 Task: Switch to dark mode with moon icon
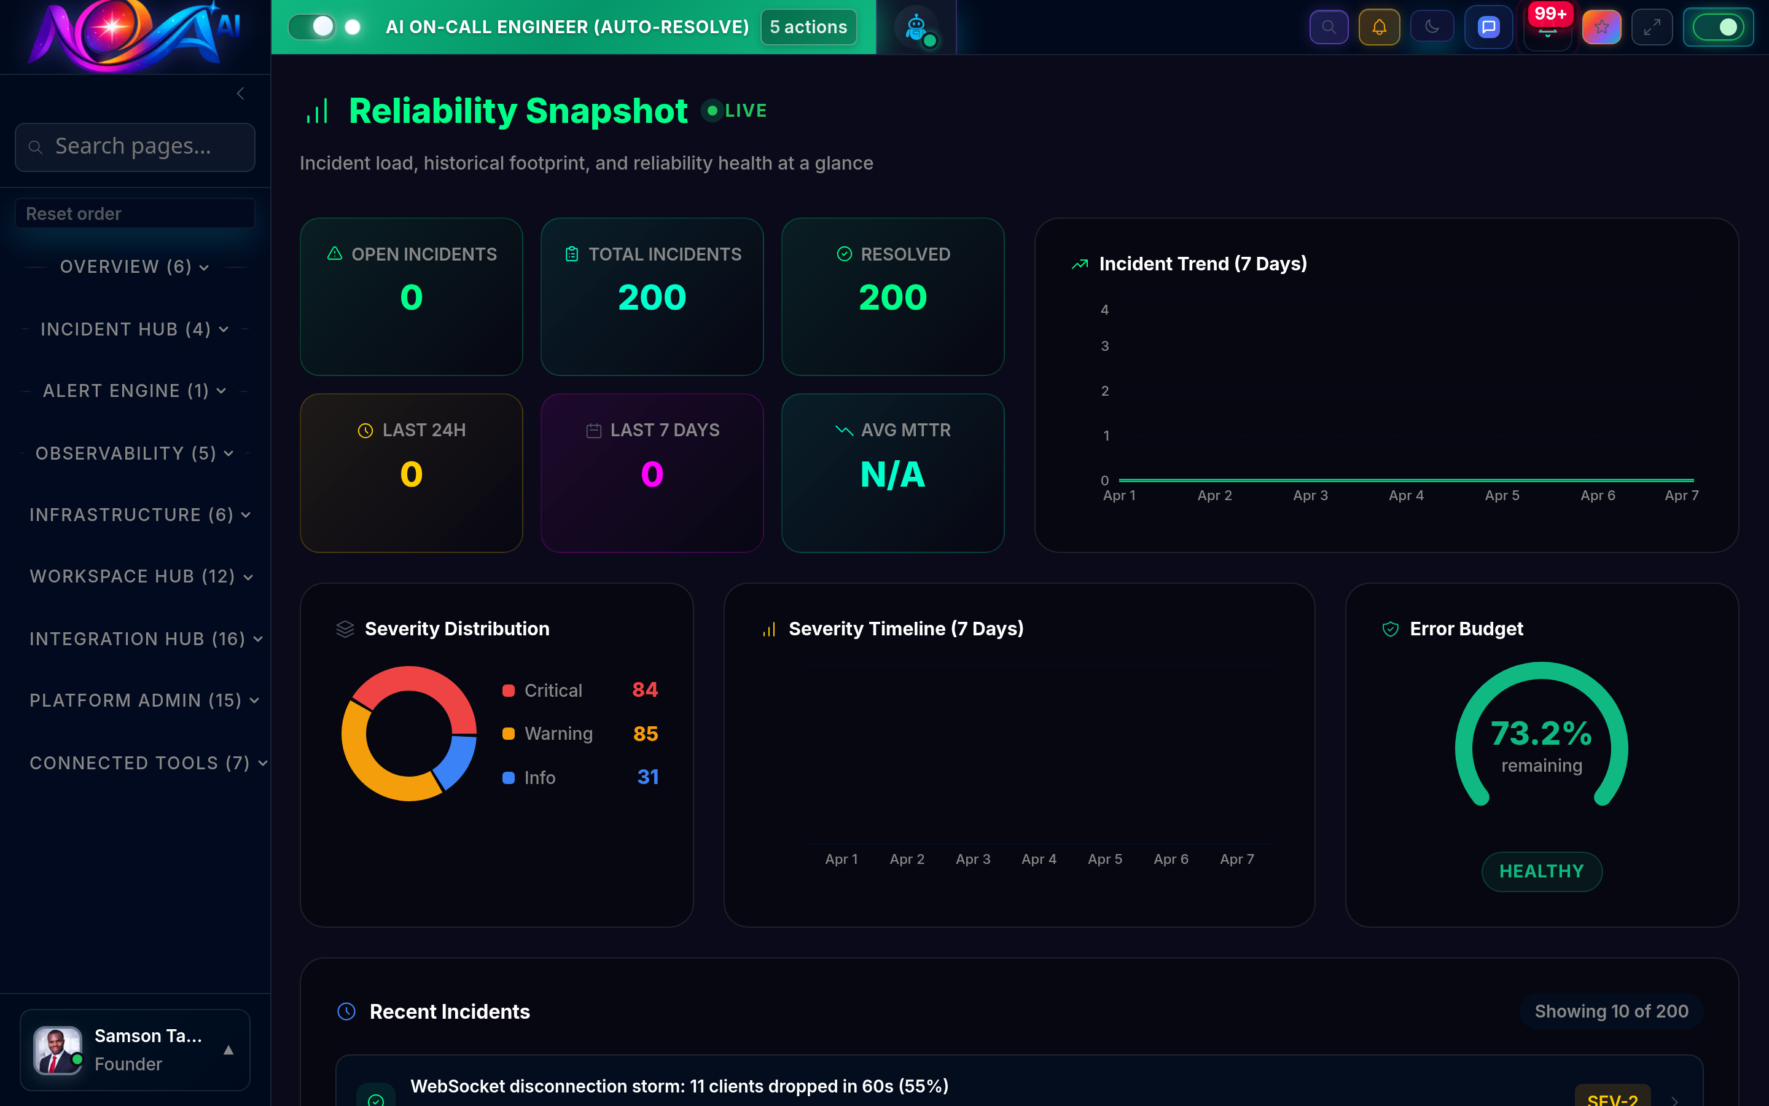point(1432,26)
